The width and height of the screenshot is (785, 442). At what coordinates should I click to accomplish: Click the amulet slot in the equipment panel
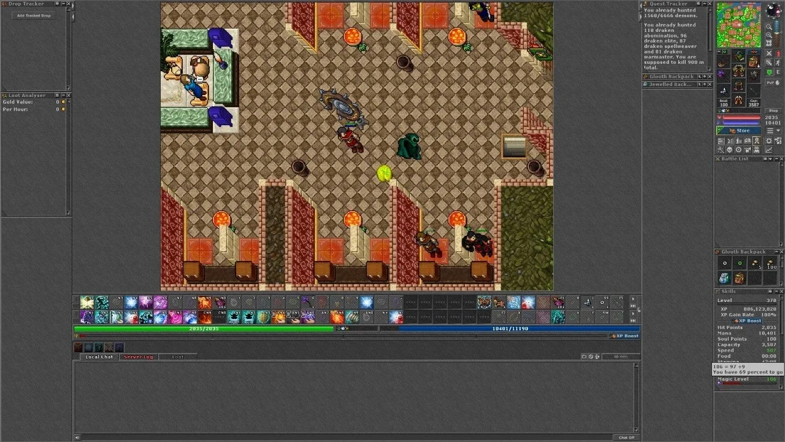724,61
